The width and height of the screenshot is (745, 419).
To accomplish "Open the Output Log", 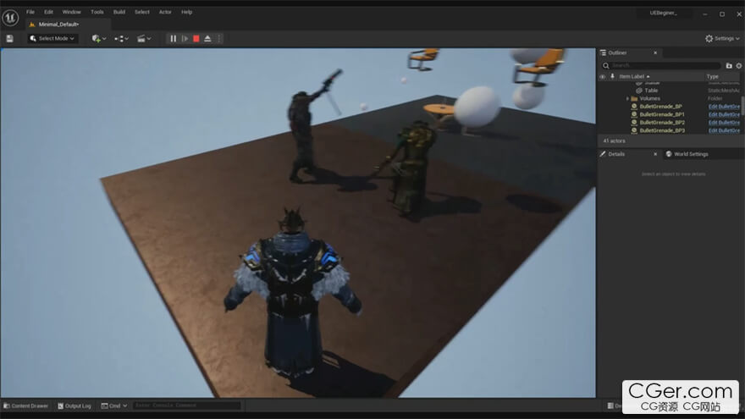I will (74, 405).
